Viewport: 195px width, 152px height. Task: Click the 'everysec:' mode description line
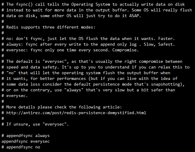click(x=70, y=50)
